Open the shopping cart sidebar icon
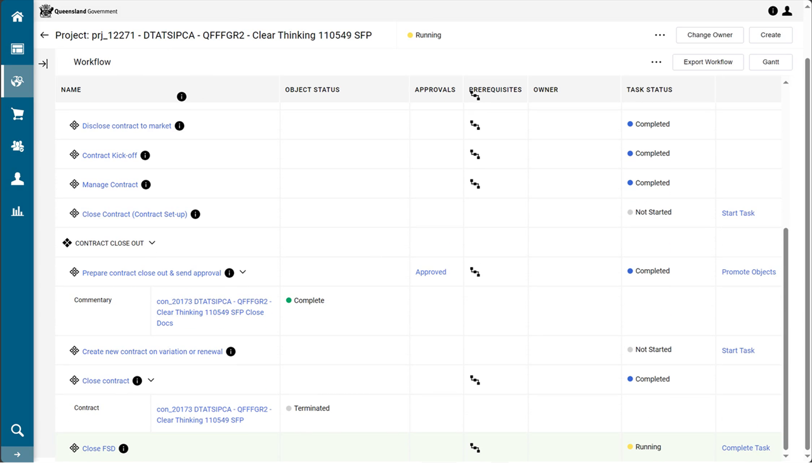The height and width of the screenshot is (463, 812). click(17, 114)
